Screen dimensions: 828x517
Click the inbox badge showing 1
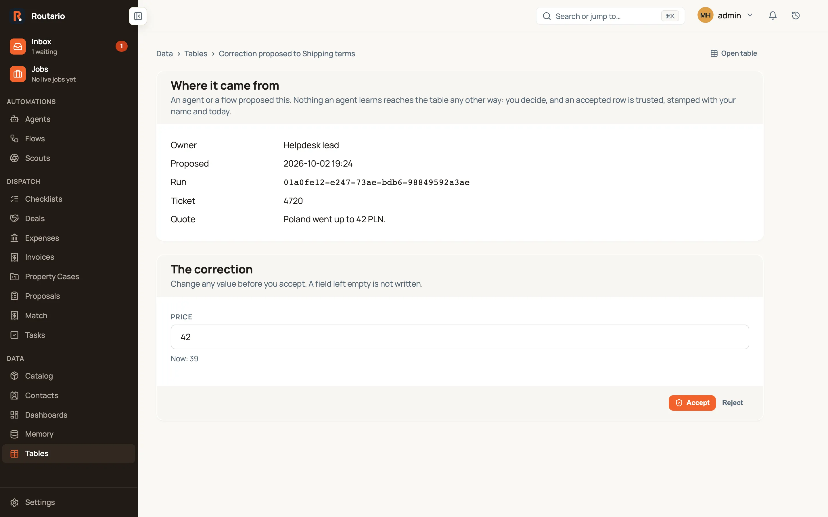tap(121, 46)
